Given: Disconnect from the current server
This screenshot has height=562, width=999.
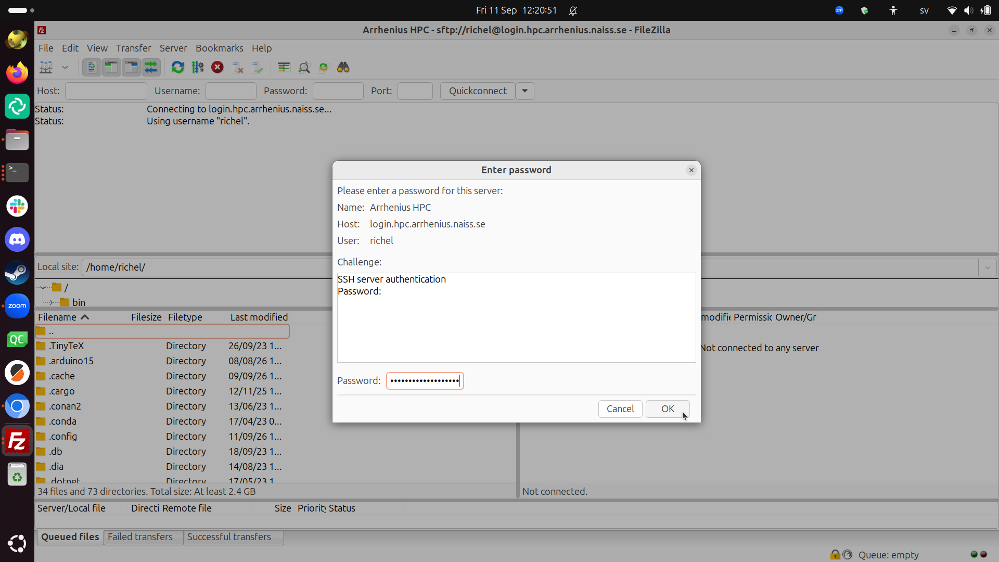Looking at the screenshot, I should 238,68.
